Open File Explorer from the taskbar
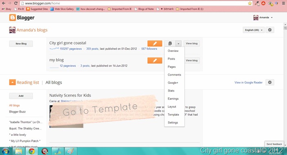287x155 pixels. (19, 151)
